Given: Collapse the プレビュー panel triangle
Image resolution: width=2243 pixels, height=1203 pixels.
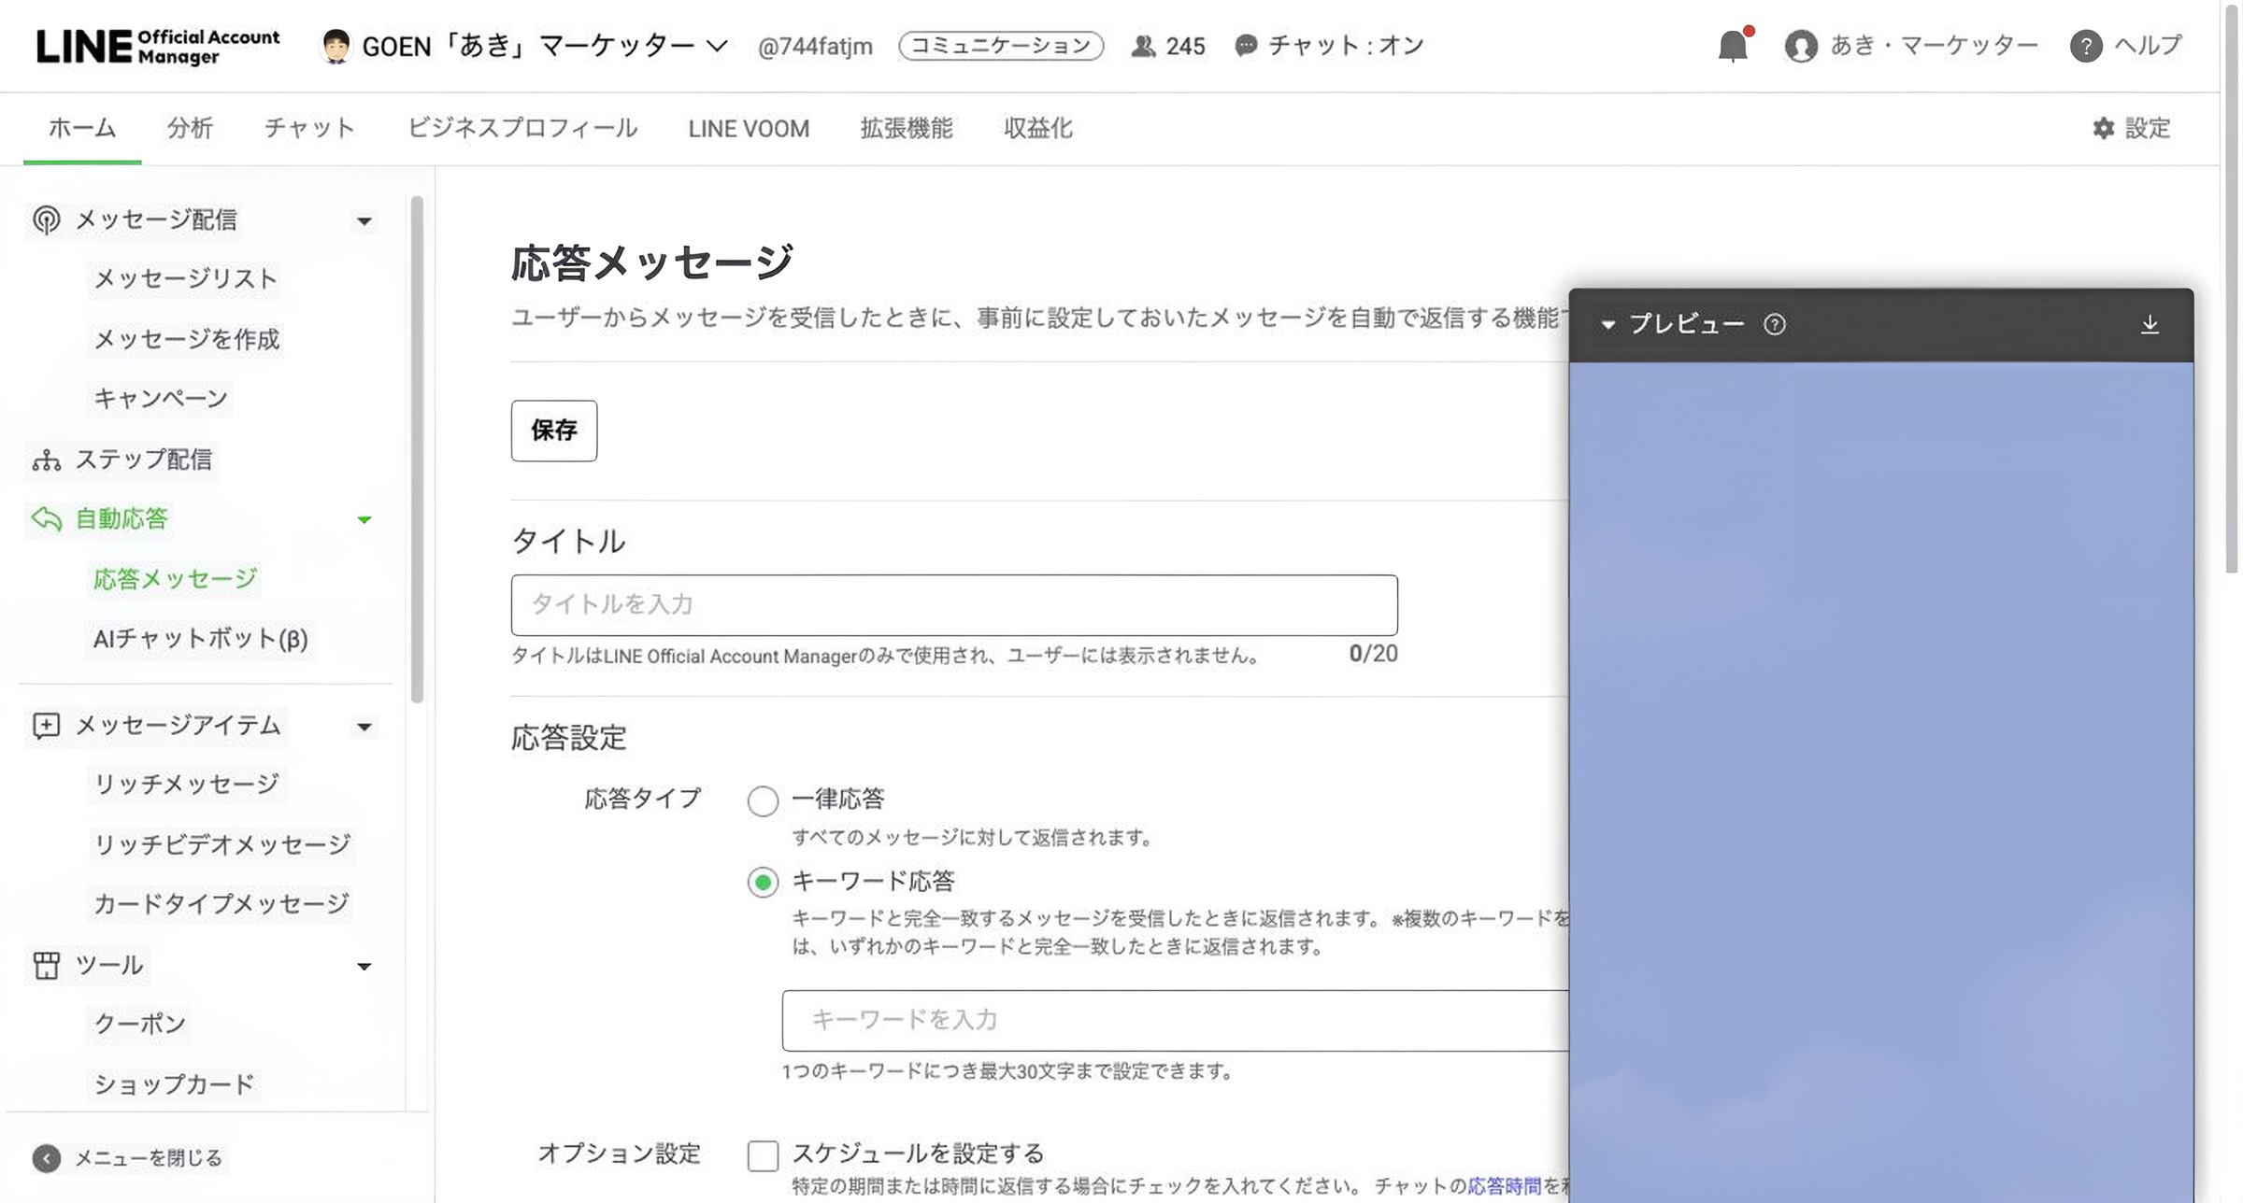Looking at the screenshot, I should point(1607,325).
